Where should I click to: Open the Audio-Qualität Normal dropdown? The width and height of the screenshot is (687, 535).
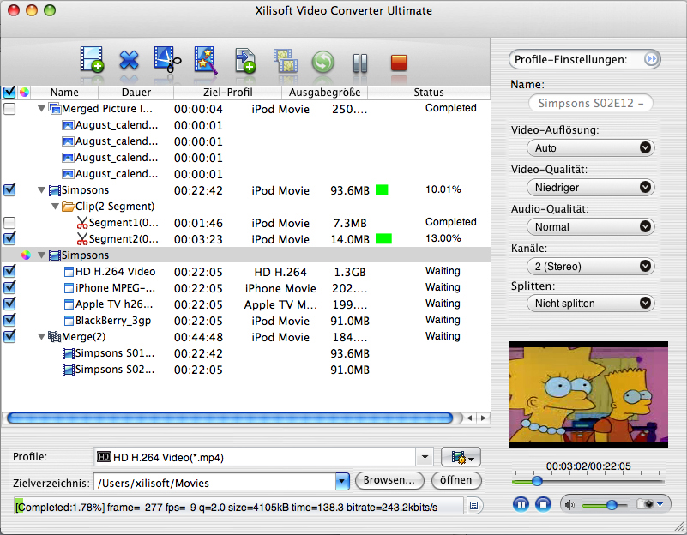[x=591, y=227]
